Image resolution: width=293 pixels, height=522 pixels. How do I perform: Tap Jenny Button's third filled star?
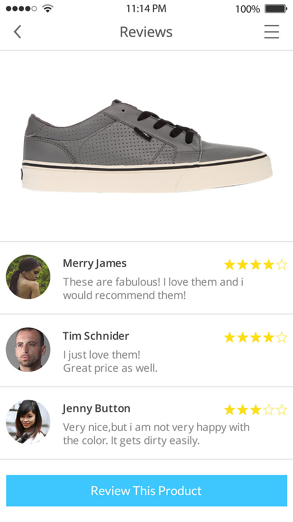coord(255,410)
